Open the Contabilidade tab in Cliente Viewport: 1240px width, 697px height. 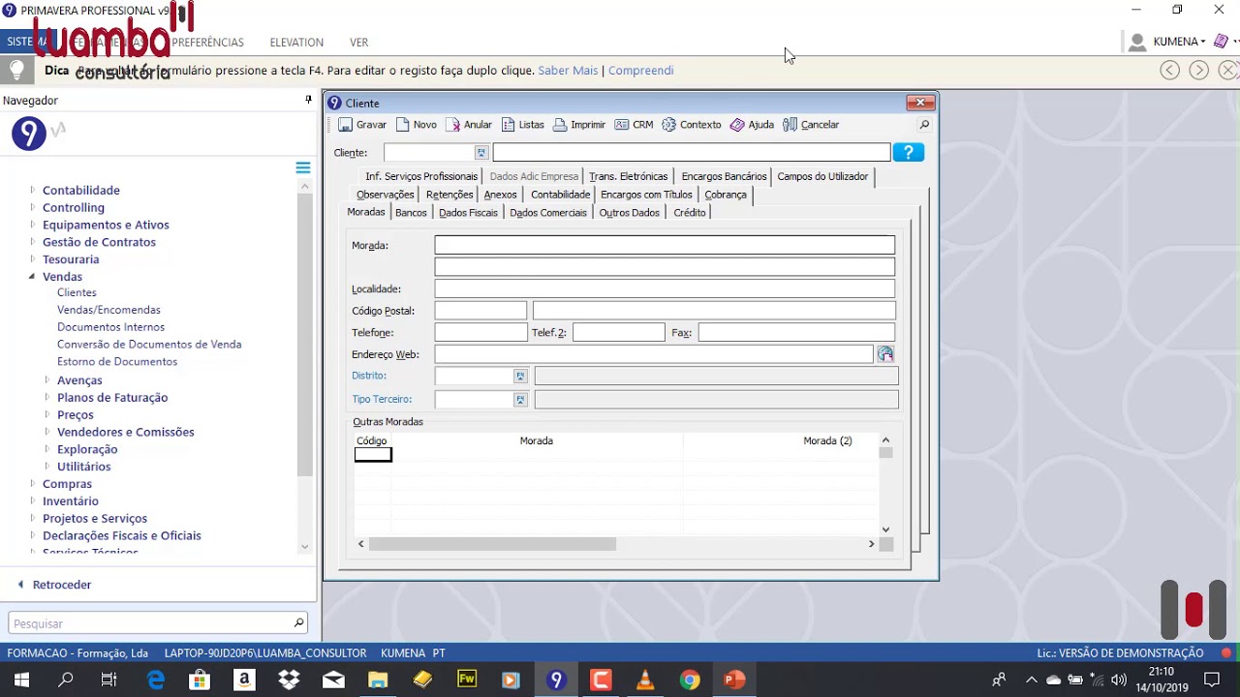pyautogui.click(x=560, y=195)
